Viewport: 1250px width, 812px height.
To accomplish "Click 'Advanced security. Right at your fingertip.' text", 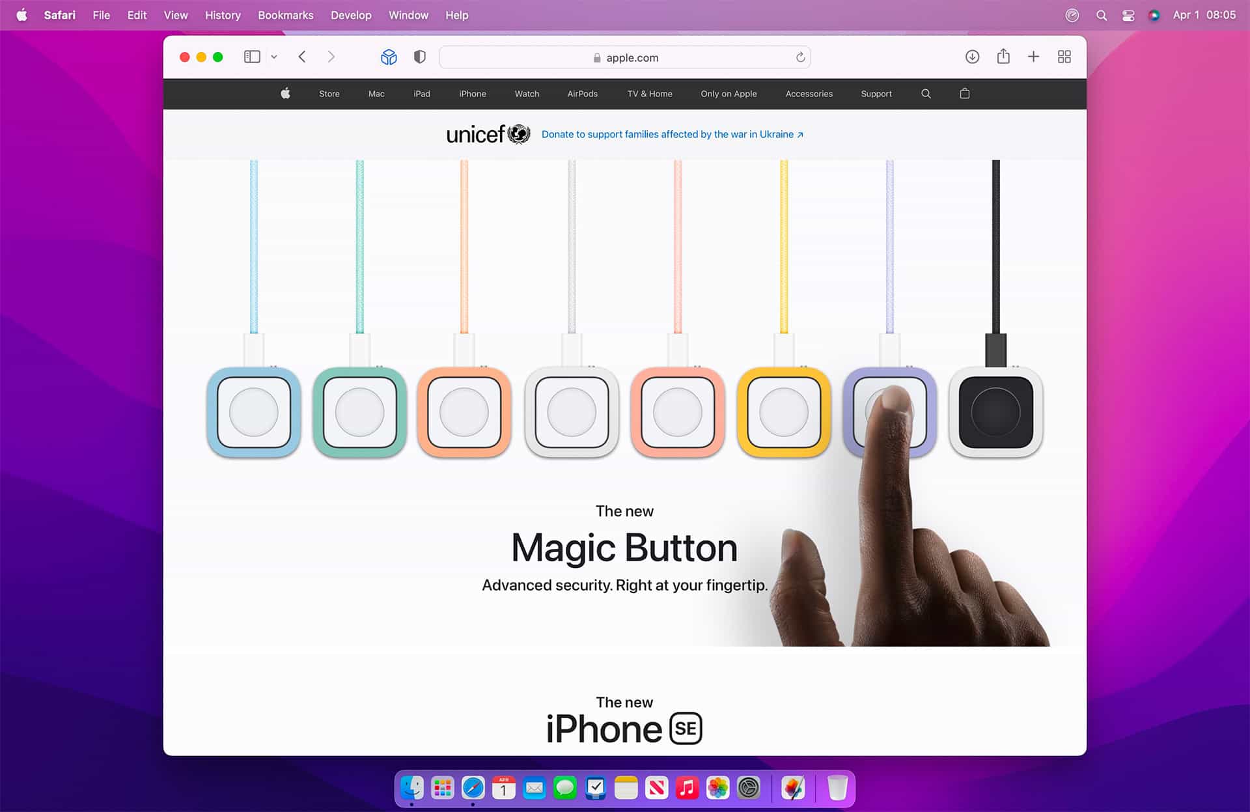I will coord(624,585).
